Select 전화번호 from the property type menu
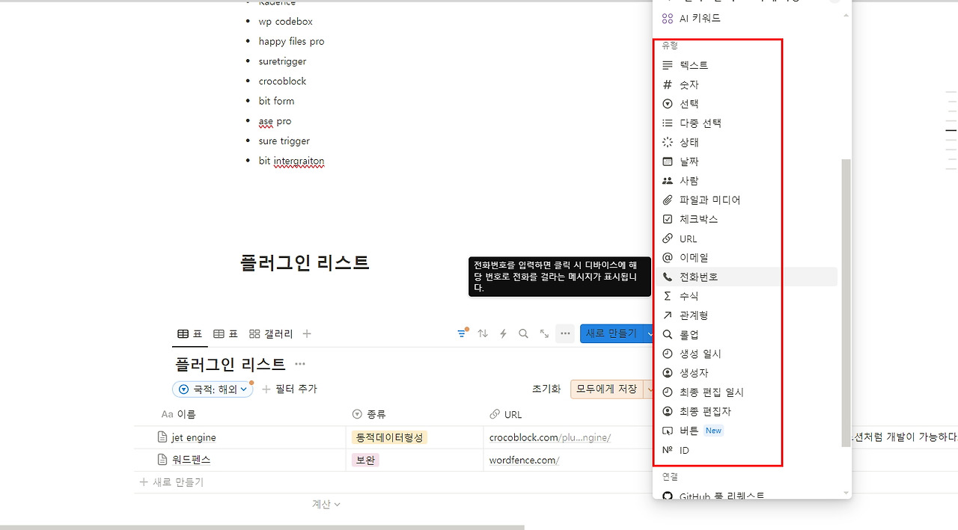 coord(698,276)
